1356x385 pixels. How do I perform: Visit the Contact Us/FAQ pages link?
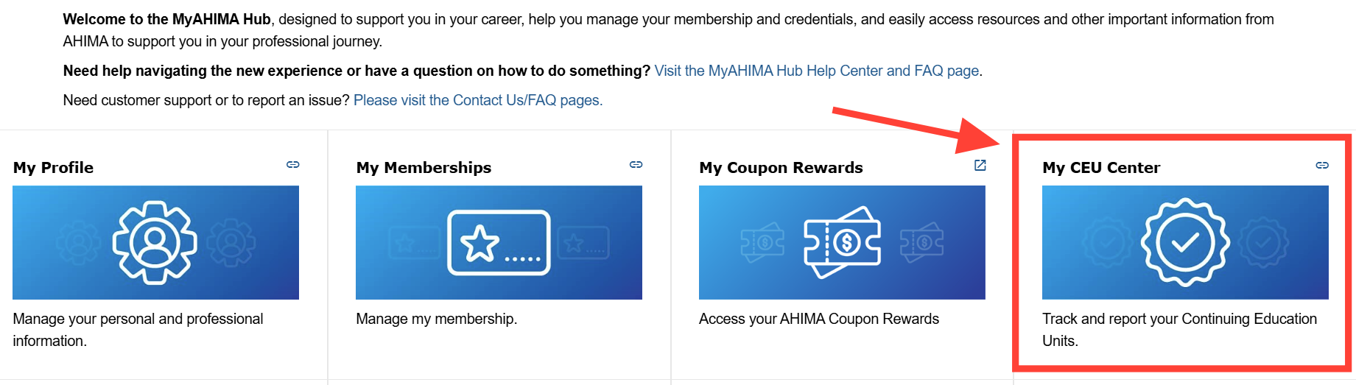[x=477, y=100]
